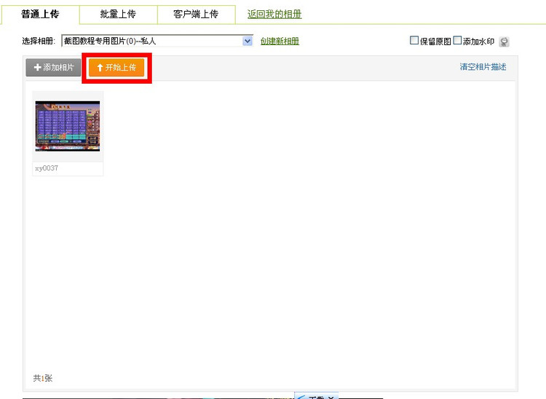
Task: Select the xy0037 photo thumbnail
Action: coord(68,127)
